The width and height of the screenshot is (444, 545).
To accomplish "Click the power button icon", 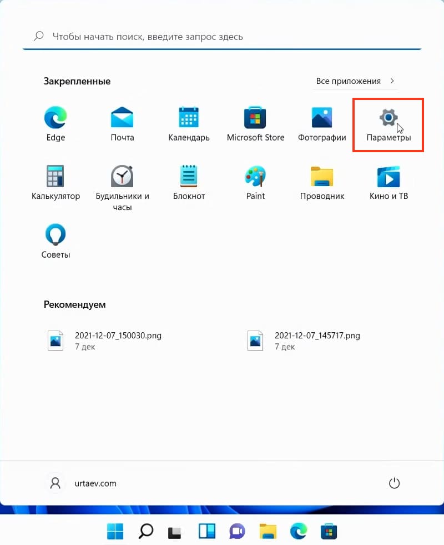I will pos(394,483).
